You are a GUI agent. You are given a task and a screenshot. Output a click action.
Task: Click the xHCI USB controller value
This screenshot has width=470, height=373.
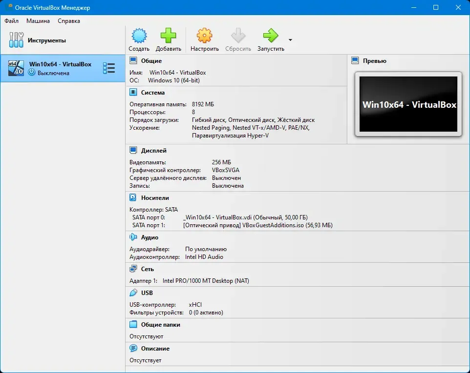click(x=195, y=305)
